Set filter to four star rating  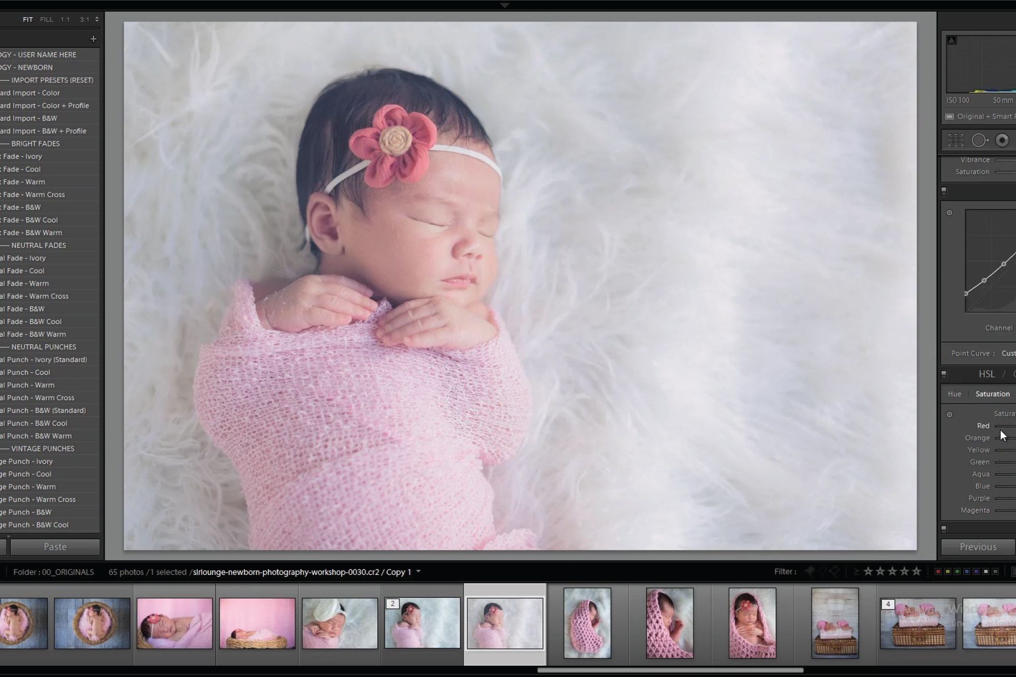(x=905, y=572)
